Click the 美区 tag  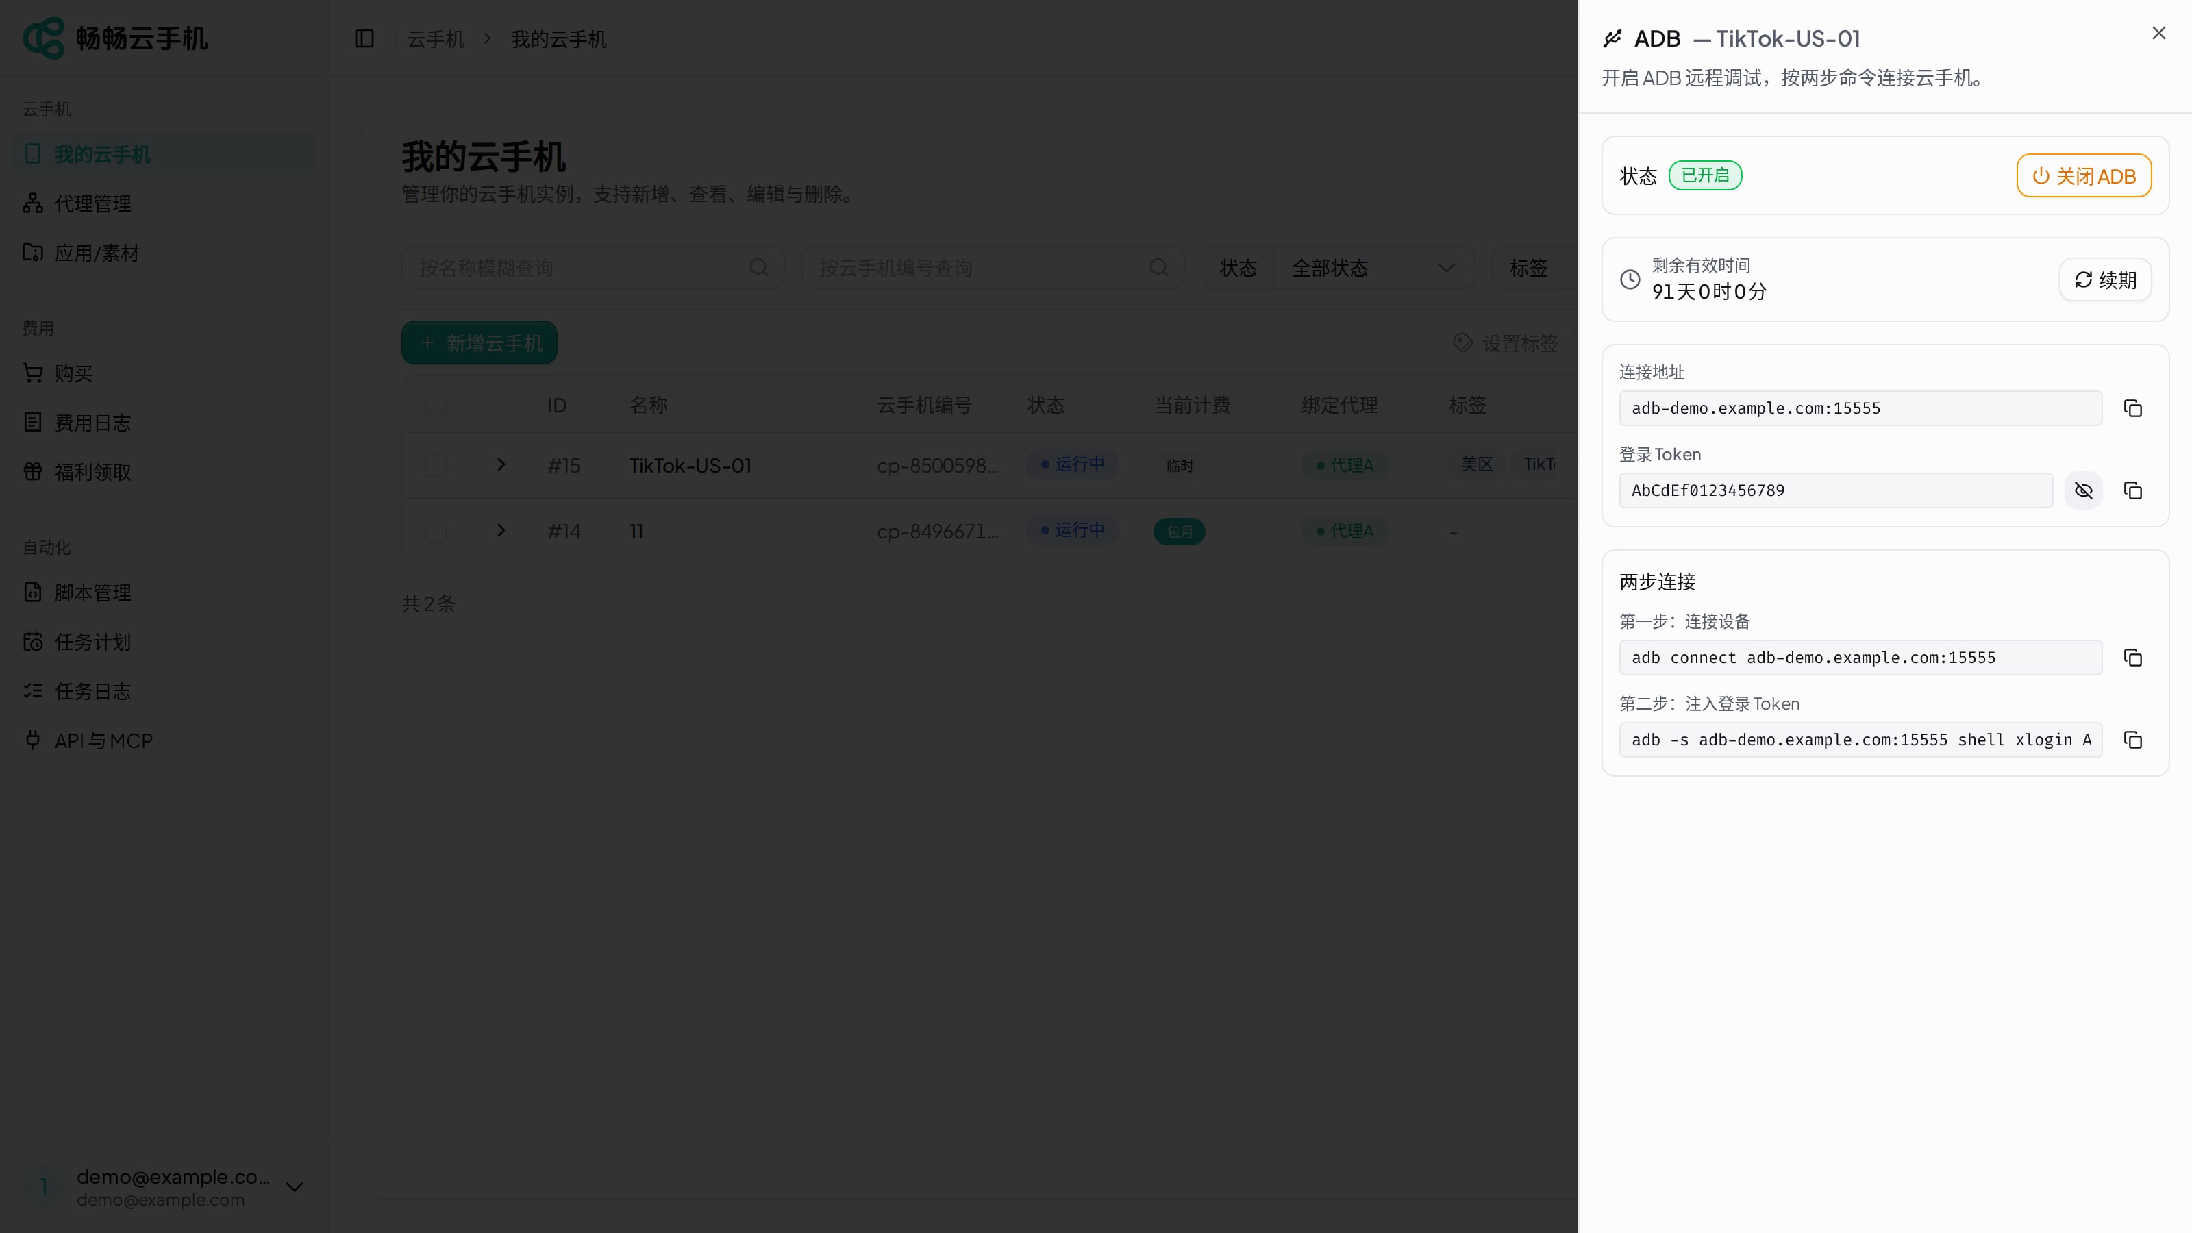(1478, 464)
